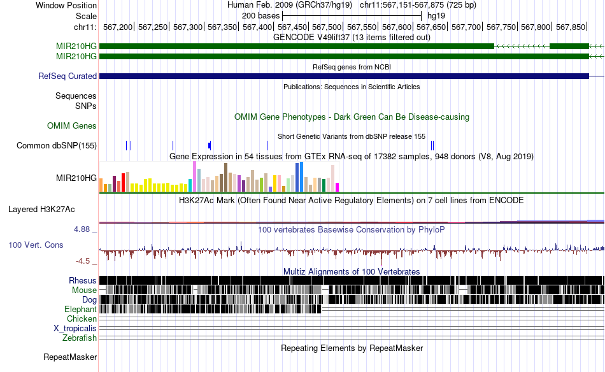Click the Elephant alignment row blocks

(x=210, y=309)
